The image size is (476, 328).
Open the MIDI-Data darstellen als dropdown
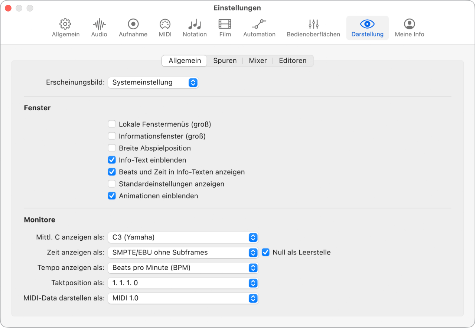click(183, 298)
